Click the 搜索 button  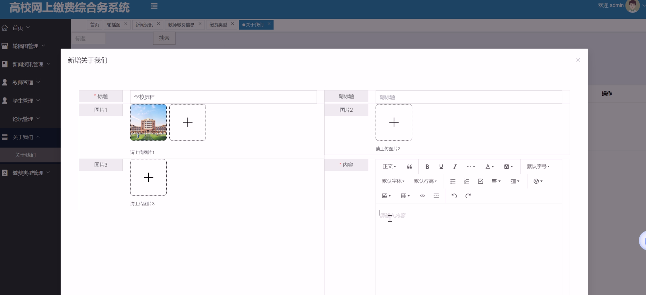(x=164, y=38)
